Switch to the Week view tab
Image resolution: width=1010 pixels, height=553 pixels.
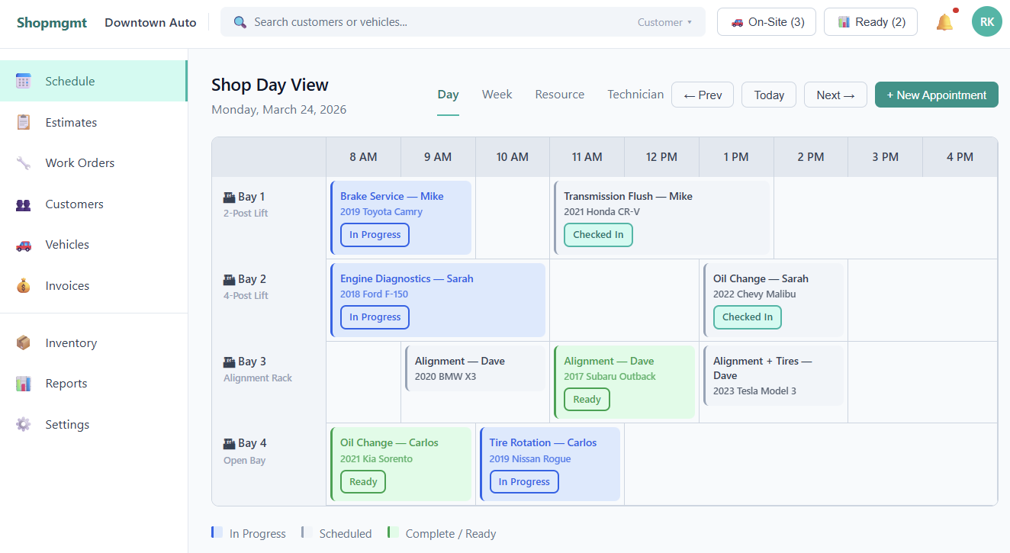[x=497, y=95]
